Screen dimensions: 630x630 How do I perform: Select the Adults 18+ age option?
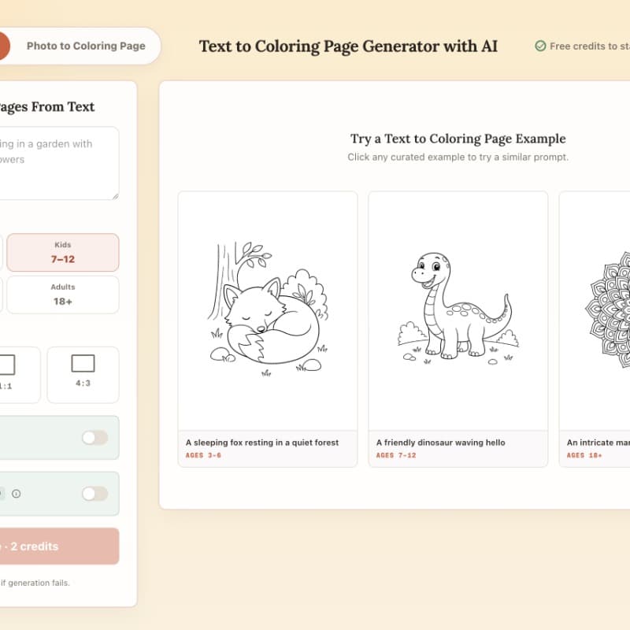(63, 295)
